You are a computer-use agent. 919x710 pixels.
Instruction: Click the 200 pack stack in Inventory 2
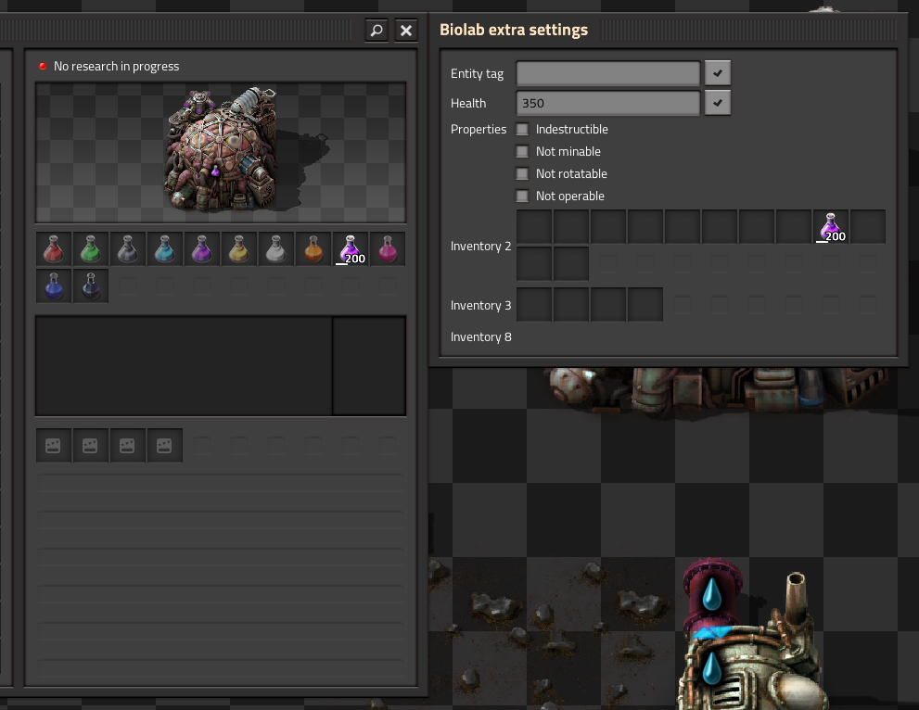[x=831, y=227]
